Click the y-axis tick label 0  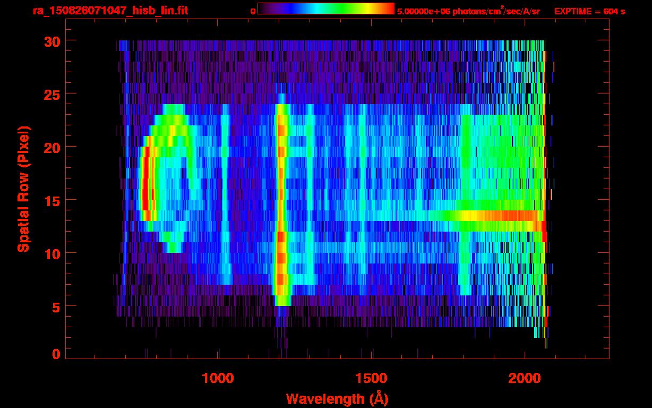click(56, 354)
